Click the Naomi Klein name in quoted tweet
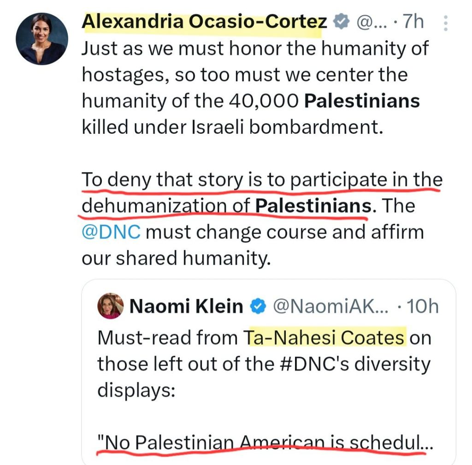This screenshot has width=472, height=465. 186,306
